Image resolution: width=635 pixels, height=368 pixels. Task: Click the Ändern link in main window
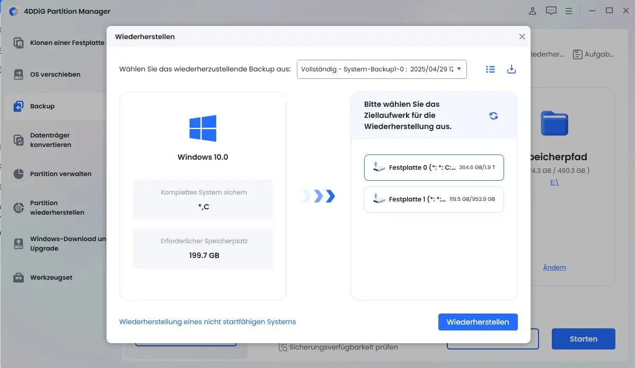(x=554, y=268)
